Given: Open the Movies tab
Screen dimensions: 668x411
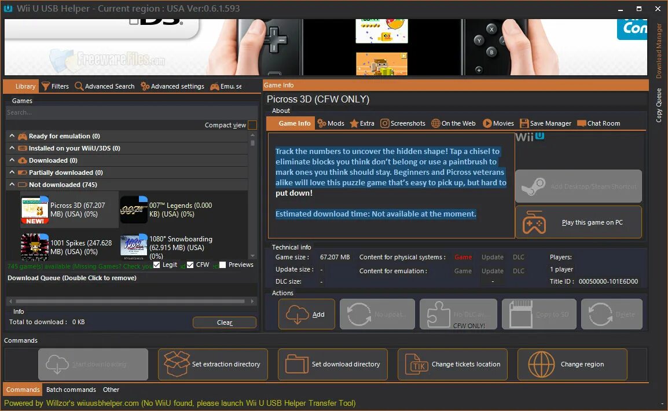Looking at the screenshot, I should (x=498, y=123).
